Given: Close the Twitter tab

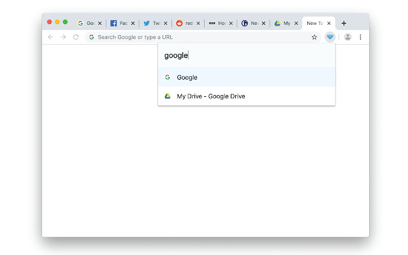Looking at the screenshot, I should click(164, 23).
